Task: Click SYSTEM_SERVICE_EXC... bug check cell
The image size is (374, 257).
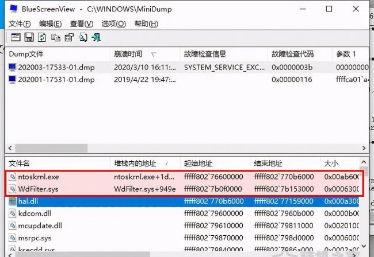Action: coord(224,68)
